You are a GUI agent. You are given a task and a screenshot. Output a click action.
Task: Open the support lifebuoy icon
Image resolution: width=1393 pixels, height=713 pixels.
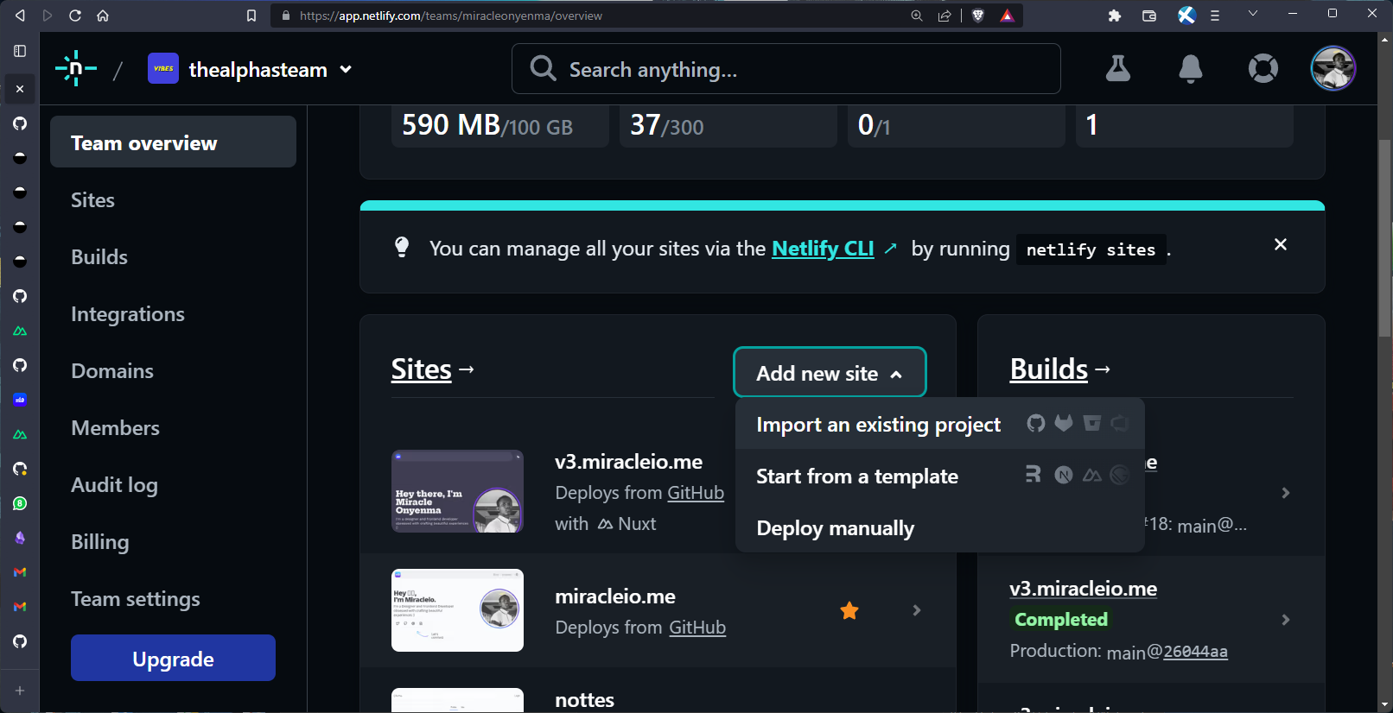(1263, 68)
